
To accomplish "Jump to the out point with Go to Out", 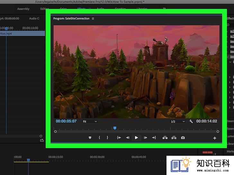I will [154, 138].
